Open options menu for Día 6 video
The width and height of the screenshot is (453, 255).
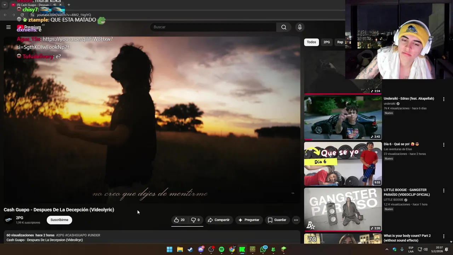pyautogui.click(x=443, y=145)
